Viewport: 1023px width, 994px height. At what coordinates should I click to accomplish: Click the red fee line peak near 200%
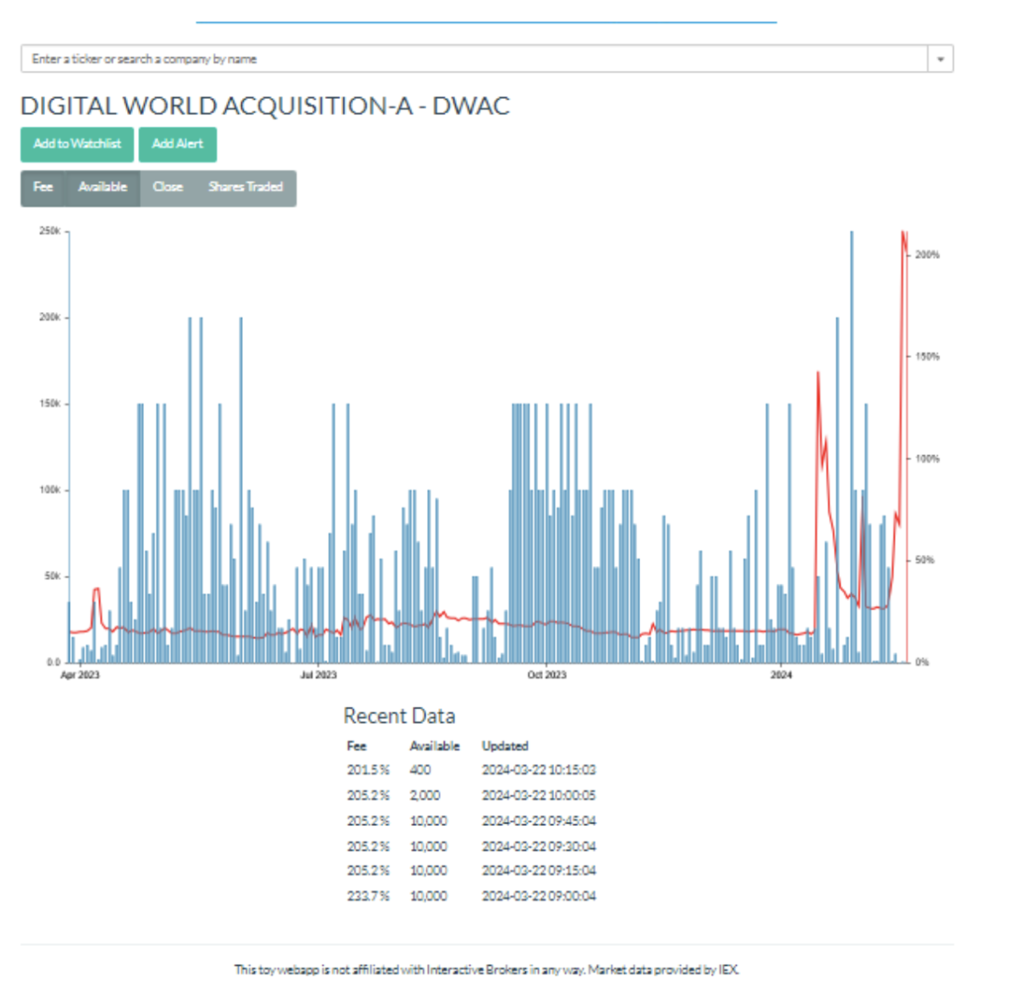[903, 234]
